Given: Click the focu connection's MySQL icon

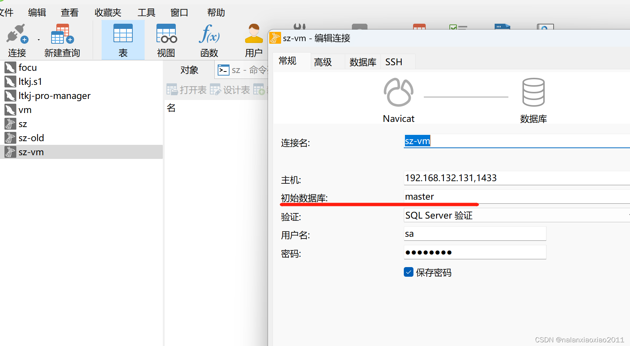Looking at the screenshot, I should pyautogui.click(x=10, y=67).
